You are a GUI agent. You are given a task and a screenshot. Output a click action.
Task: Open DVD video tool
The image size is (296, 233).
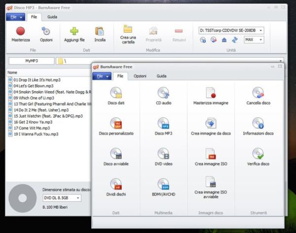tap(163, 157)
